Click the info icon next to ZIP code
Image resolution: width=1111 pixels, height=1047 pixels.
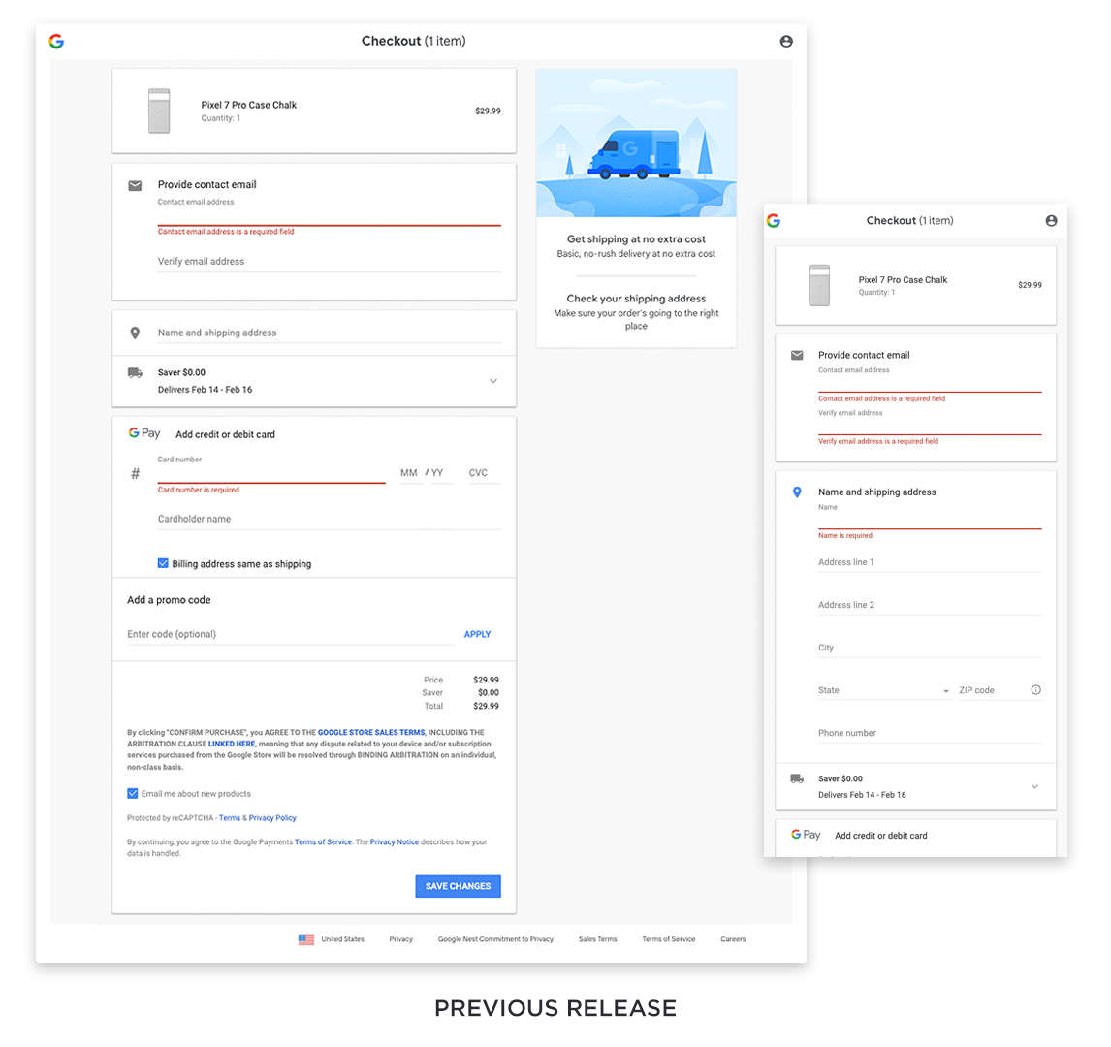tap(1036, 690)
